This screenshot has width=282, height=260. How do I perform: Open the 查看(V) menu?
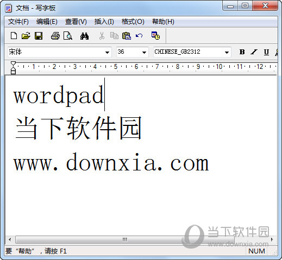[x=76, y=22]
